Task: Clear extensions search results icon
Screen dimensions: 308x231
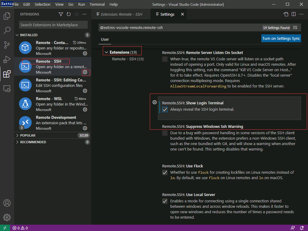Action: point(77,14)
